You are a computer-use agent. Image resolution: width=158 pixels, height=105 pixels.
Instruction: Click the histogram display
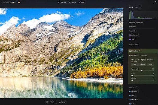(x=143, y=15)
